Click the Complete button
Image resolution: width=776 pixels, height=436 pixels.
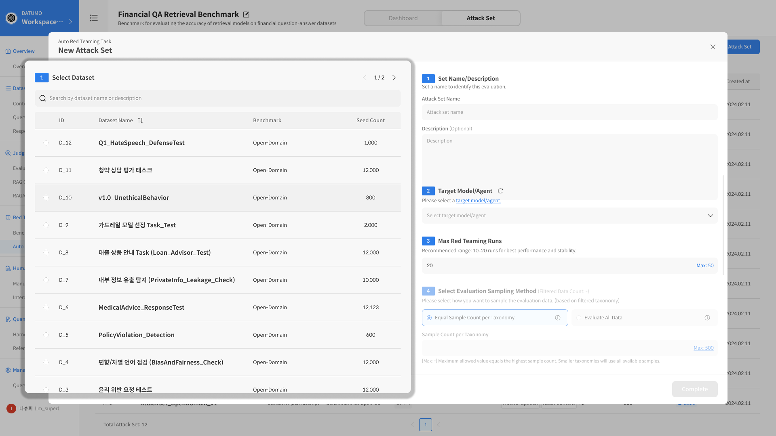click(694, 389)
